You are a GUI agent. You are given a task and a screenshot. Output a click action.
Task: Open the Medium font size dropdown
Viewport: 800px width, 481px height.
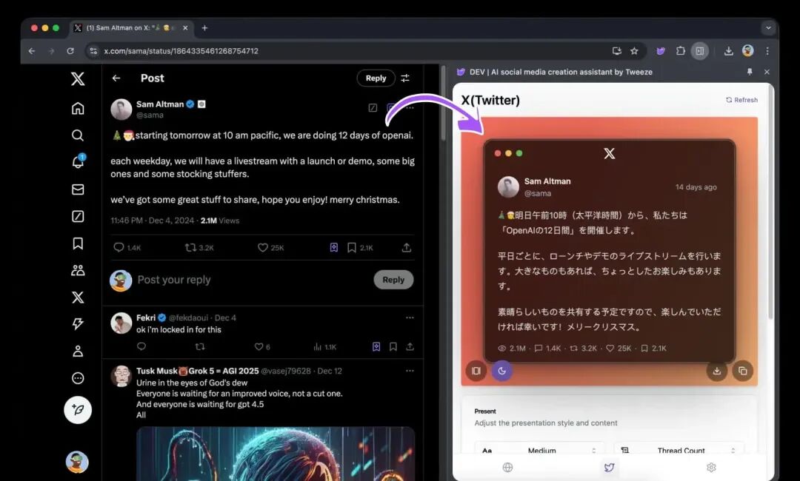[x=540, y=450]
